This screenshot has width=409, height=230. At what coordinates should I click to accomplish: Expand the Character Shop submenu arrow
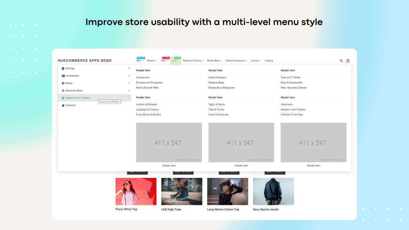click(x=129, y=90)
